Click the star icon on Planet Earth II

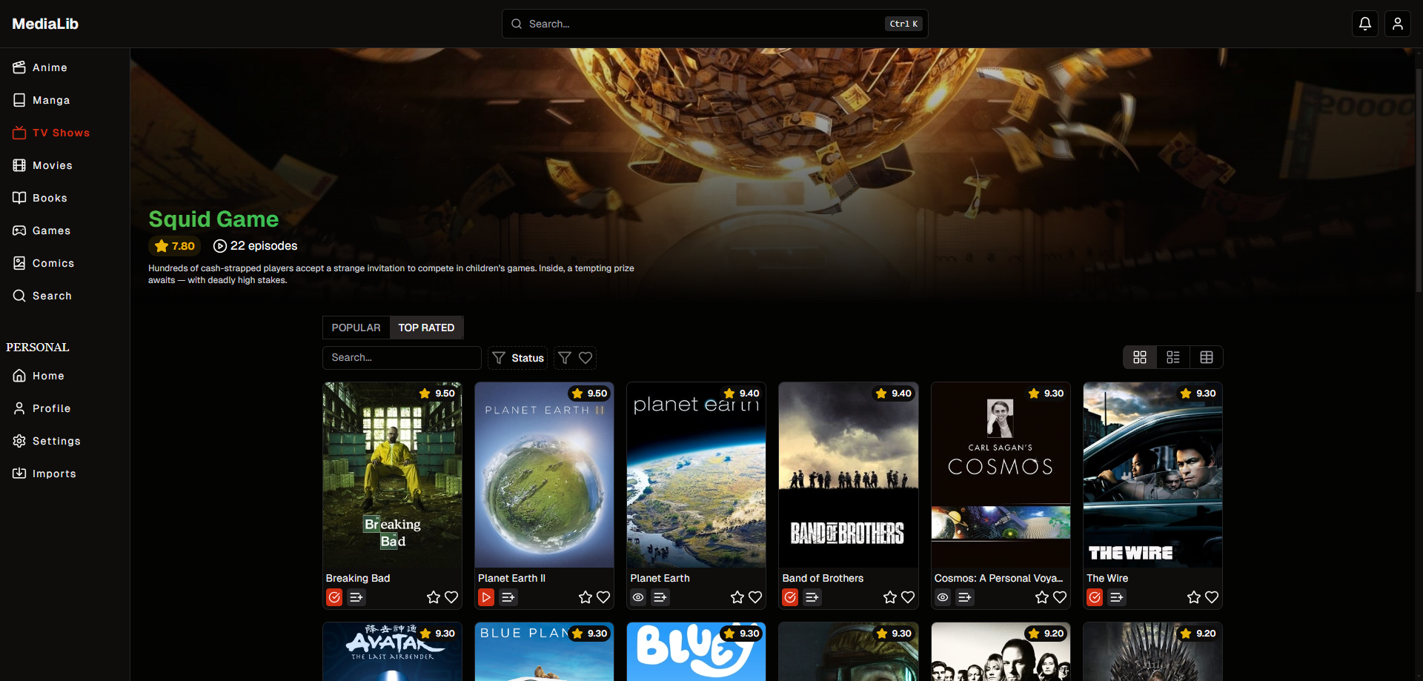(586, 597)
